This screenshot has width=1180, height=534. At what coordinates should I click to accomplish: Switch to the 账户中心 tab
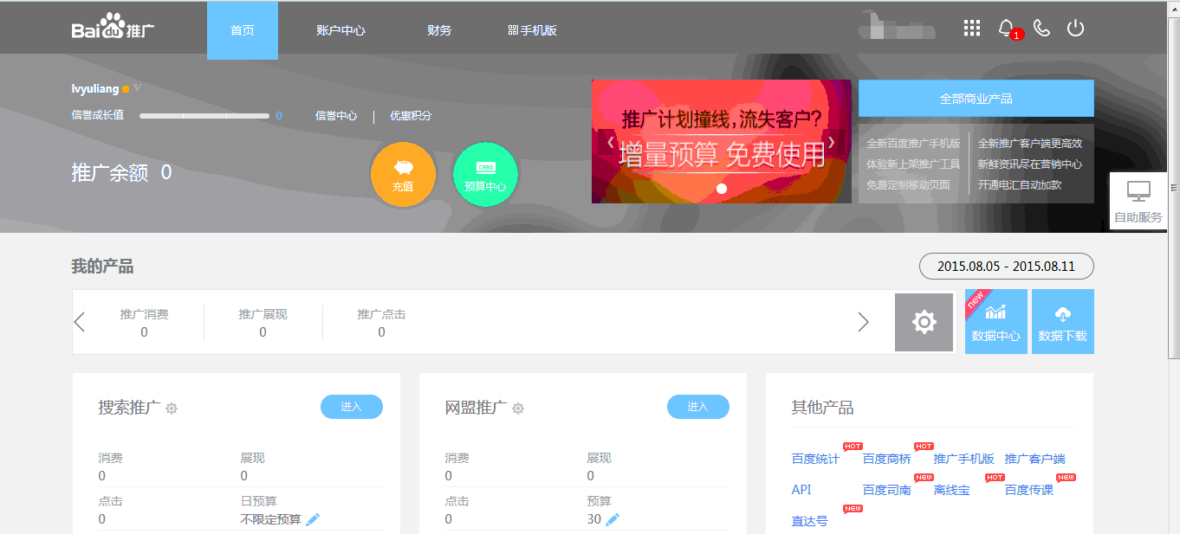[340, 30]
